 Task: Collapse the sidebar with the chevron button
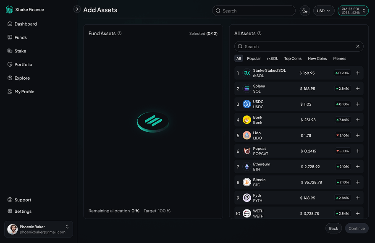click(77, 9)
